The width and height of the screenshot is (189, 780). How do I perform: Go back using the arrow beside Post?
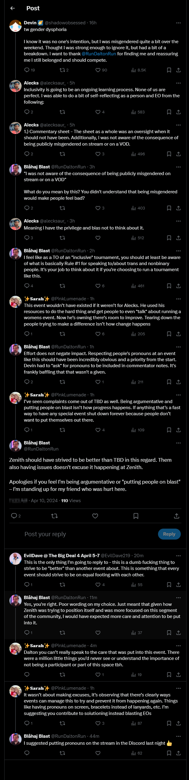12,8
